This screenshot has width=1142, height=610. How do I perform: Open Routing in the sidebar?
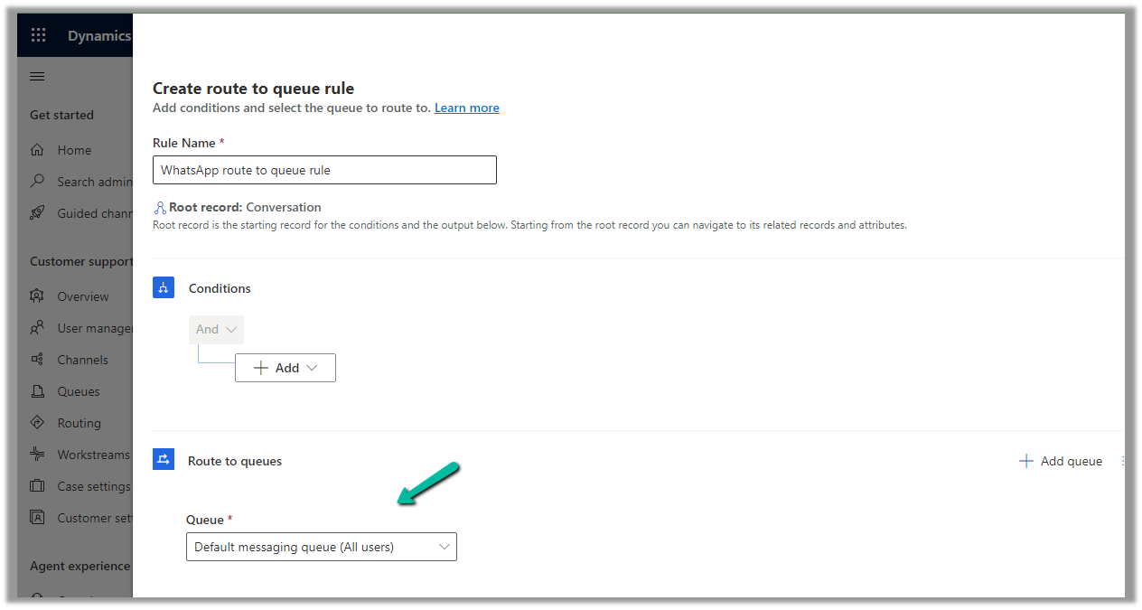coord(80,423)
